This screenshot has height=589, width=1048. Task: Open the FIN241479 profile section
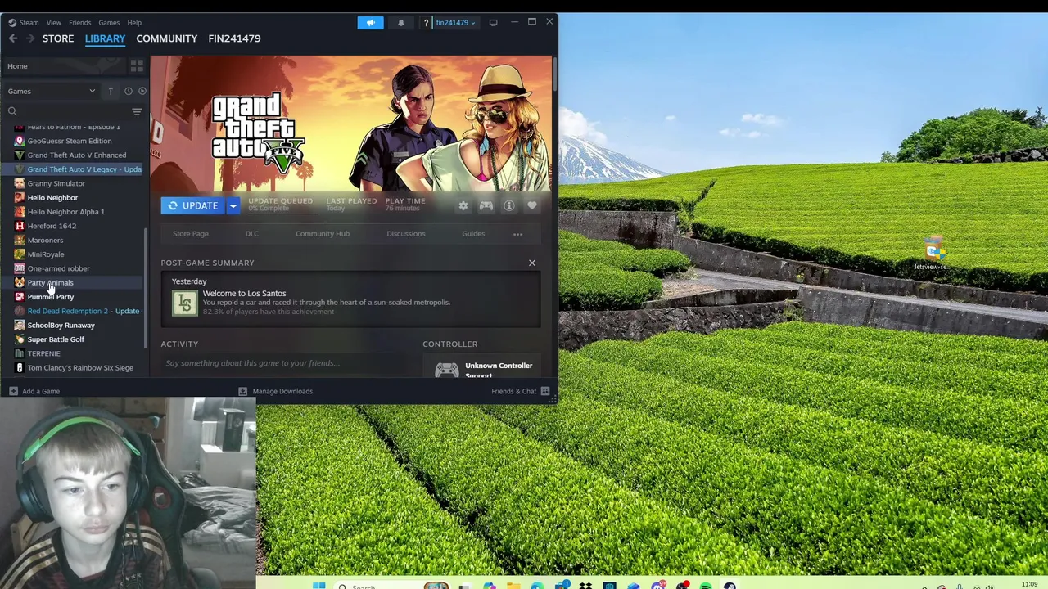[234, 38]
